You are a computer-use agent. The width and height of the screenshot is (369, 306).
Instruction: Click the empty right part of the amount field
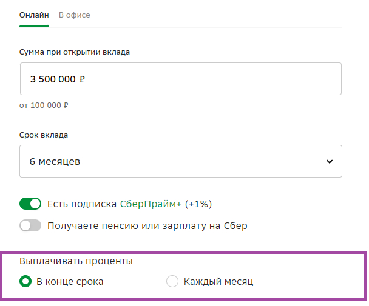pyautogui.click(x=243, y=79)
